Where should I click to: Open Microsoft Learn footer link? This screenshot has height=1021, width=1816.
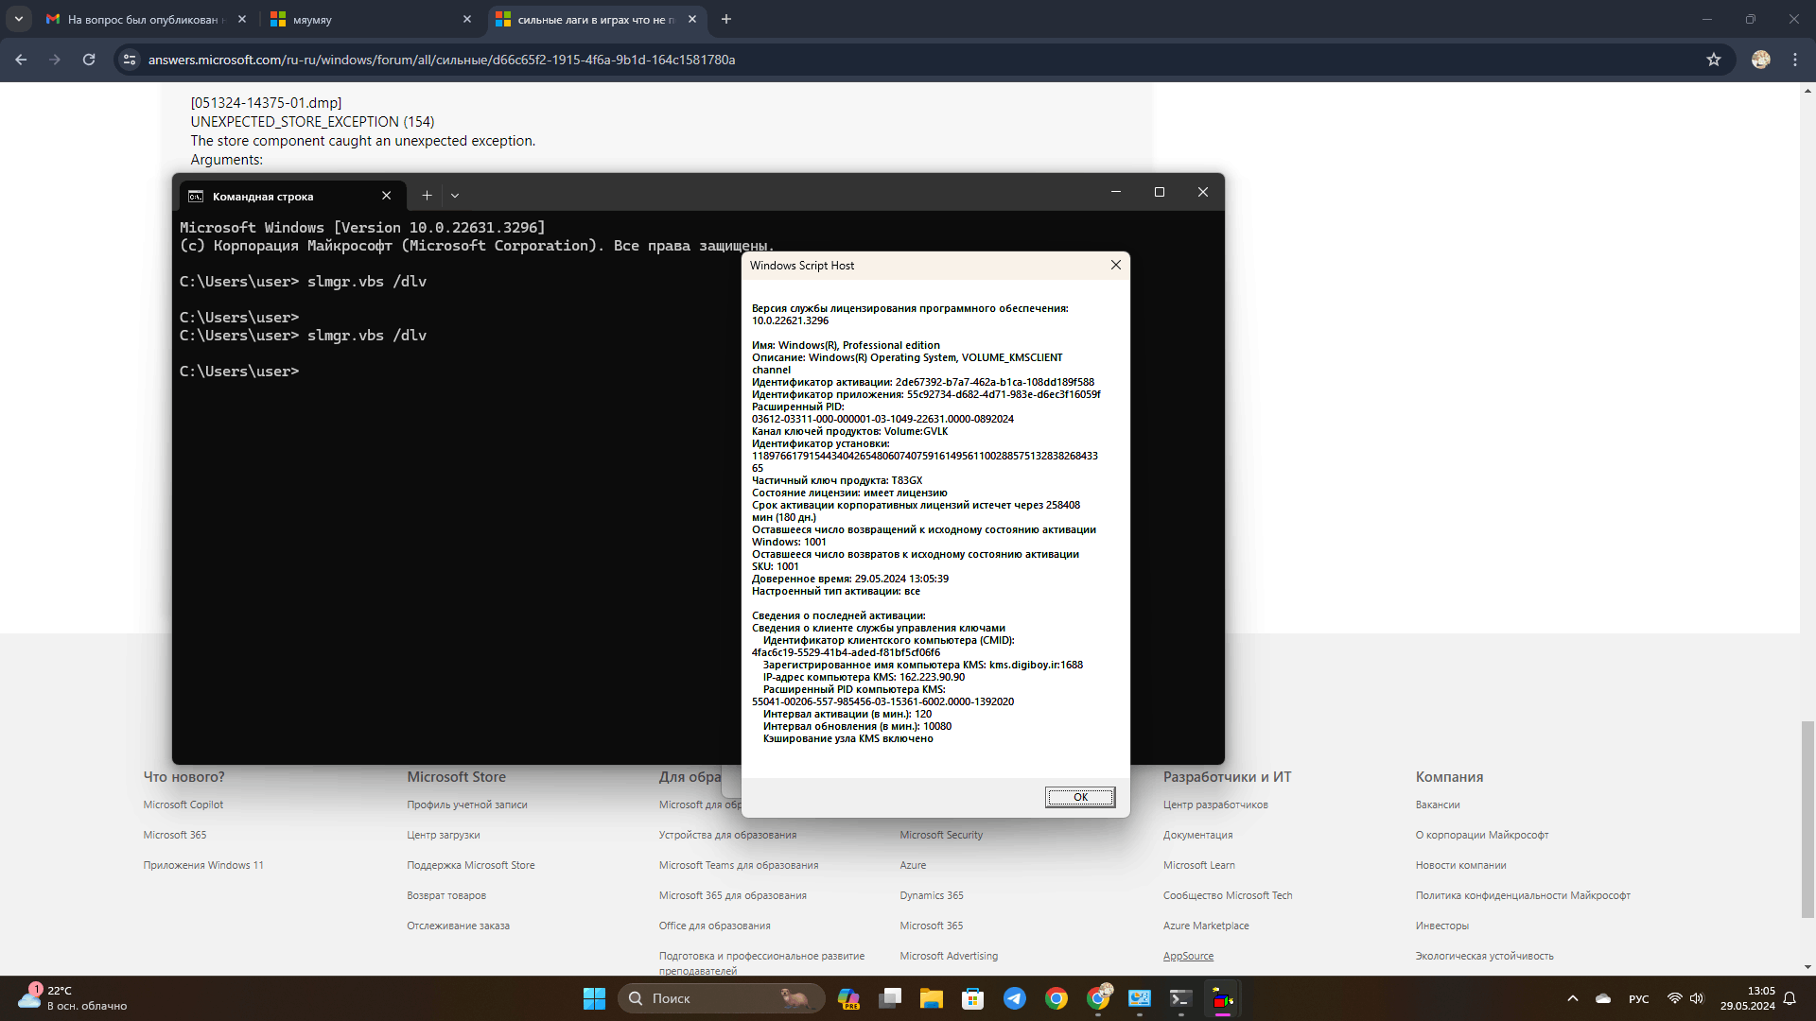1199,865
